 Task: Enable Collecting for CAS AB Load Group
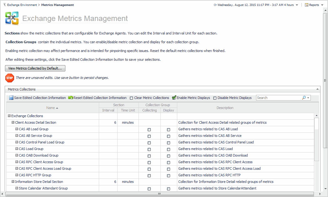[149, 130]
